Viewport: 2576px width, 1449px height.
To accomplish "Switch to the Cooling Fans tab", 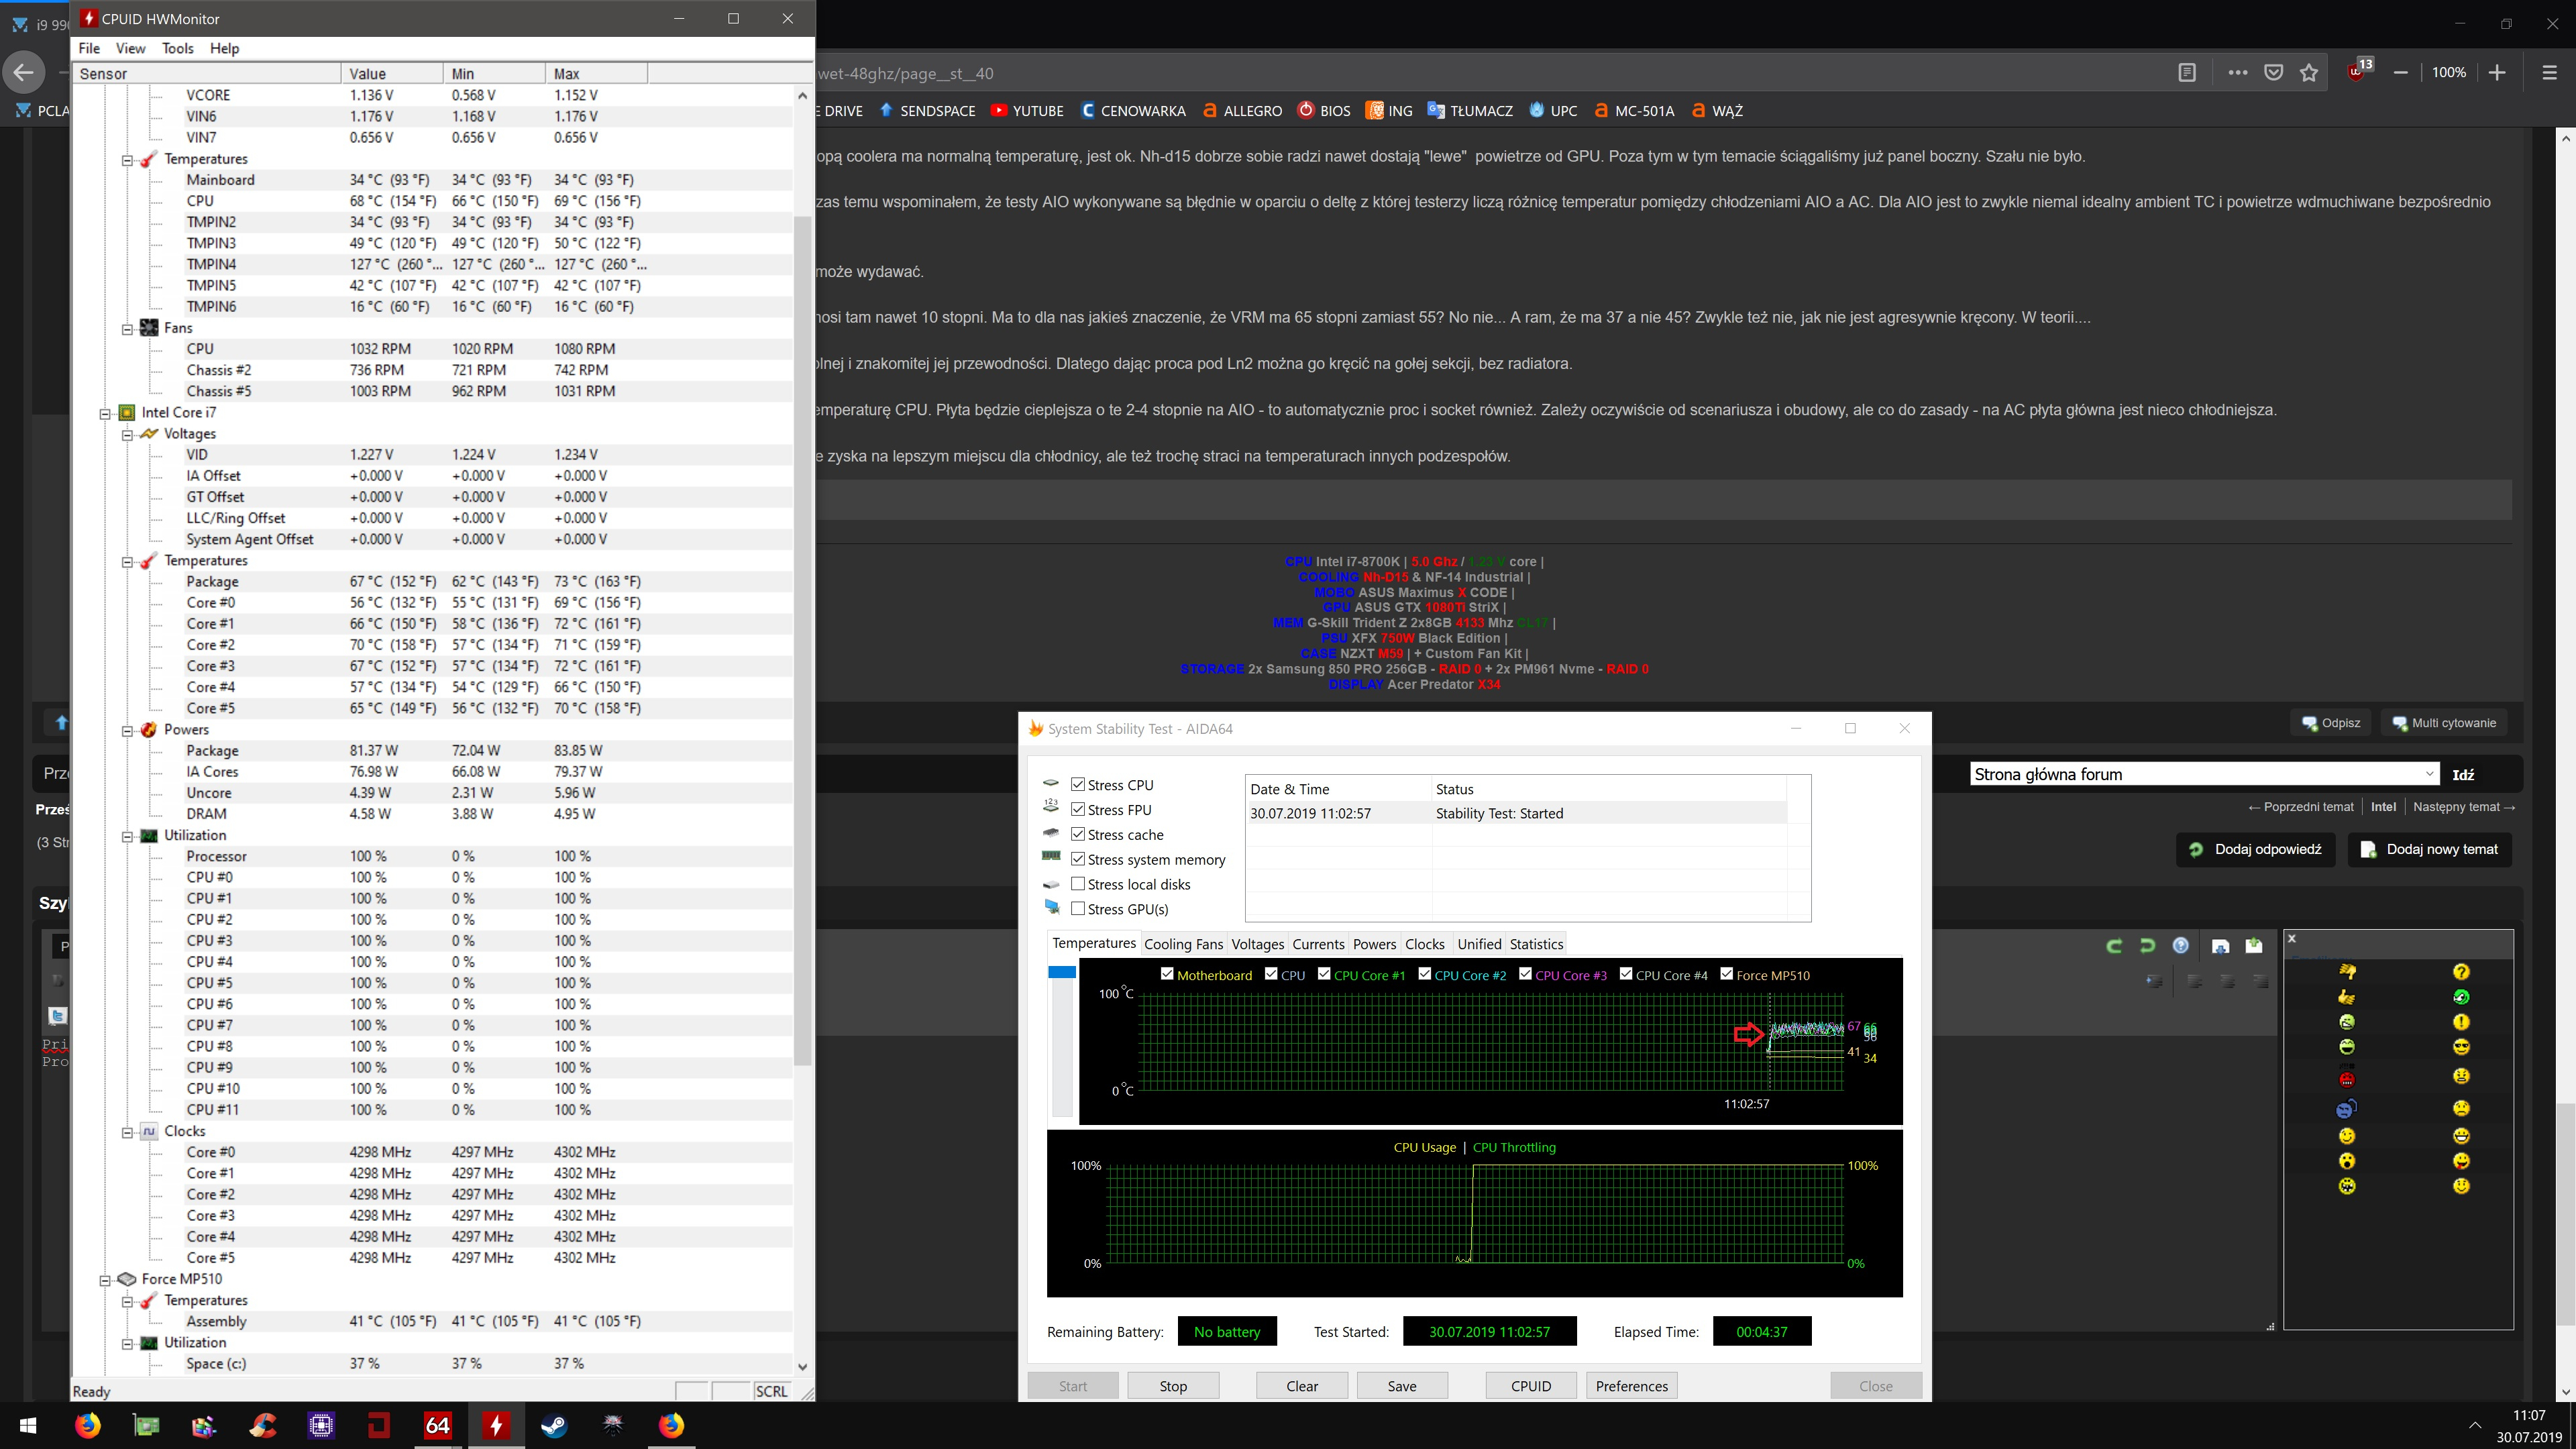I will [x=1183, y=944].
